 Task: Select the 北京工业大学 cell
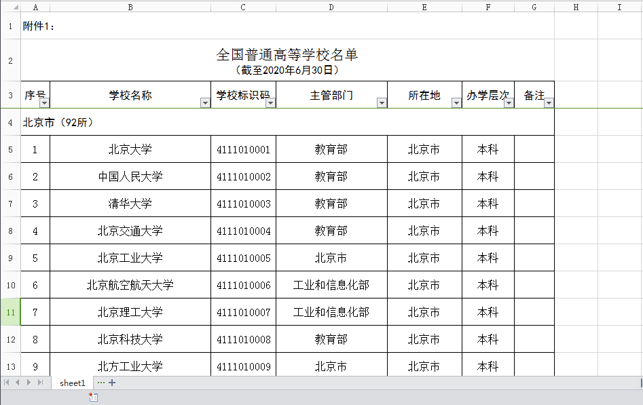[130, 257]
